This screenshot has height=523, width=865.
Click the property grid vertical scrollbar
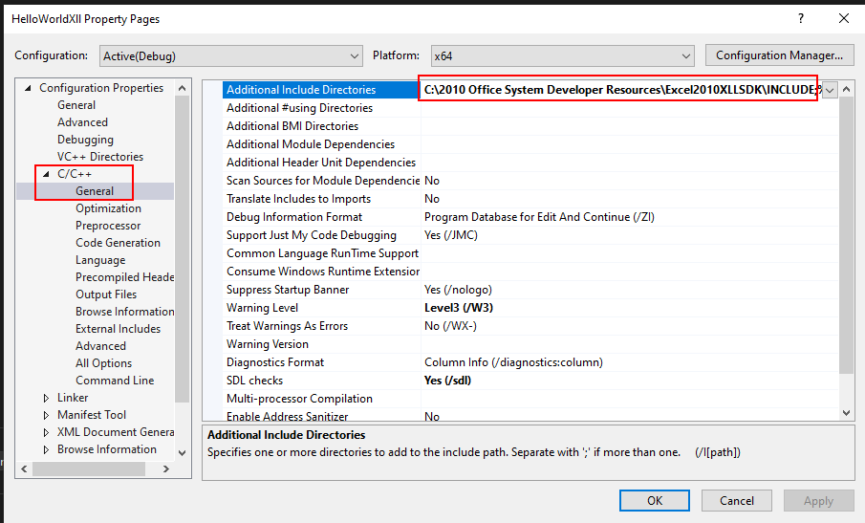tap(846, 239)
